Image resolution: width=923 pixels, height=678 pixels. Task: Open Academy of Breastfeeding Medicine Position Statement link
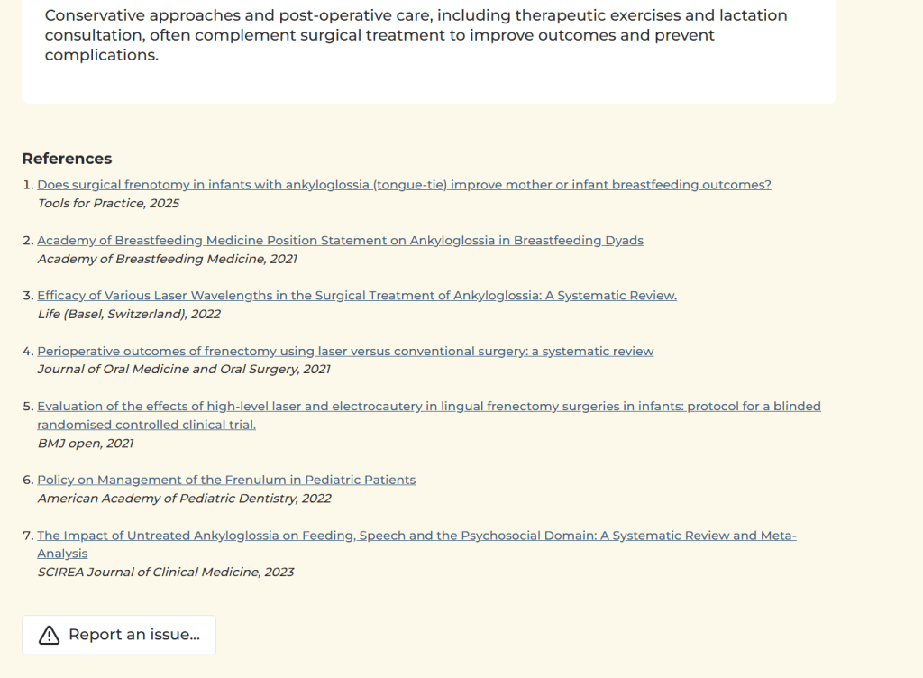click(340, 241)
